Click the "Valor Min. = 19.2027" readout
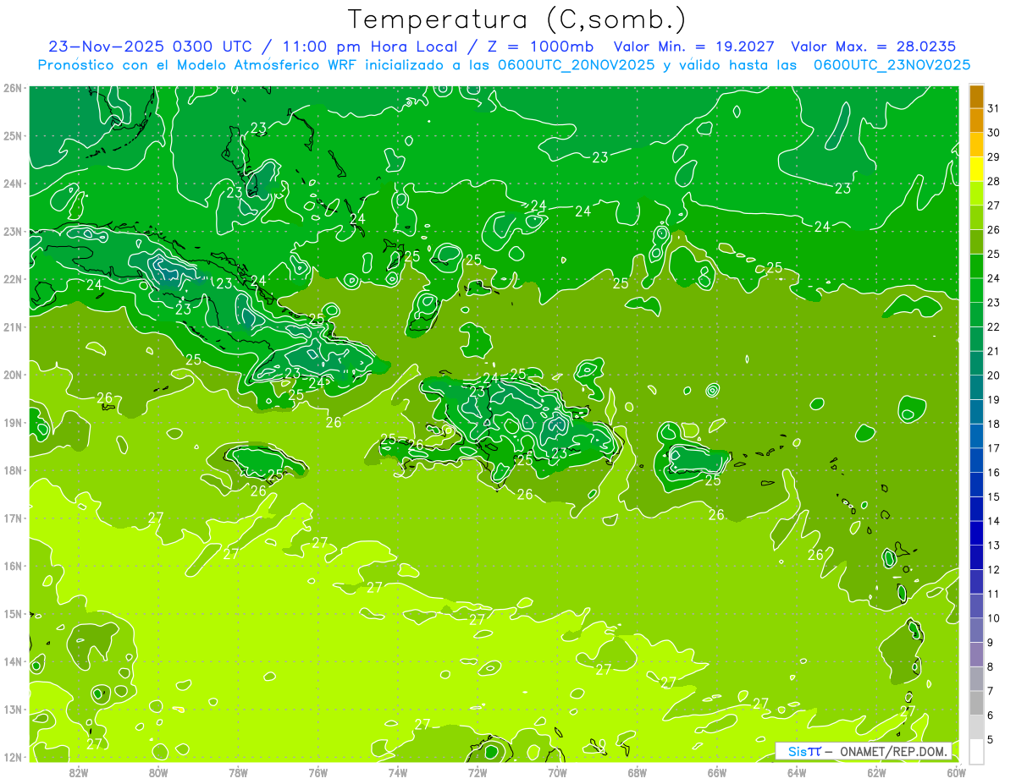This screenshot has width=1016, height=784. 693,47
